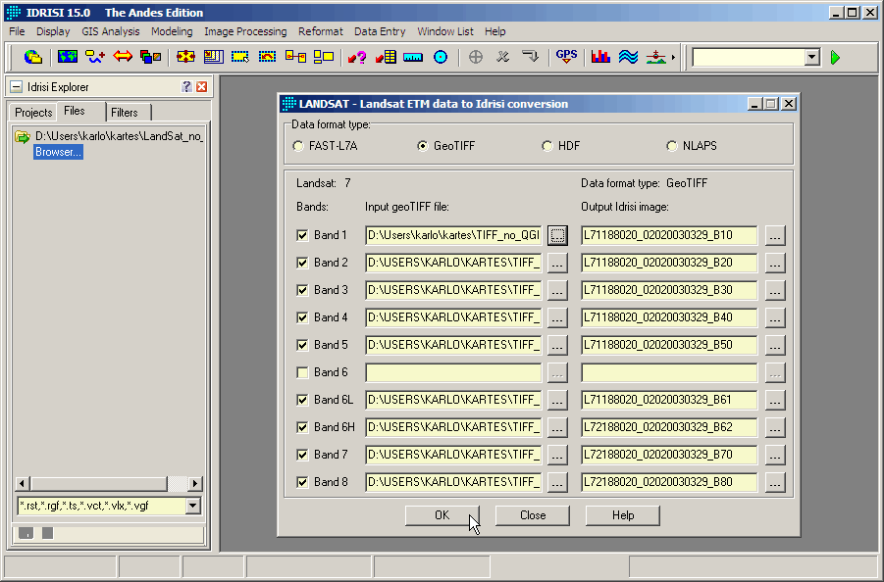Open the GIS Analysis menu
Screen dimensions: 884x582
coord(111,31)
